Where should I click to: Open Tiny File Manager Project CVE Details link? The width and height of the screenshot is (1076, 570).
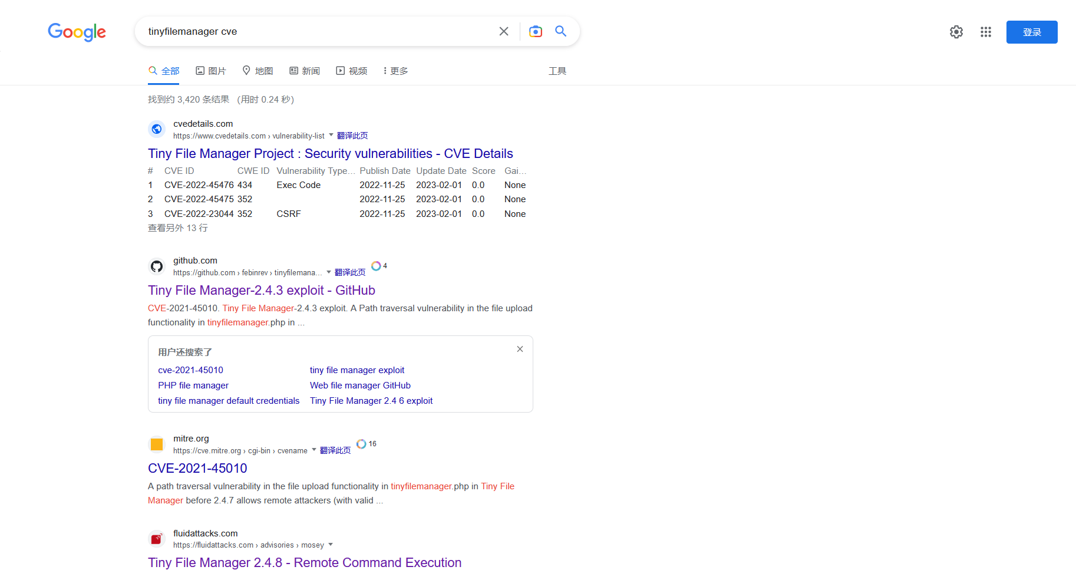tap(331, 153)
